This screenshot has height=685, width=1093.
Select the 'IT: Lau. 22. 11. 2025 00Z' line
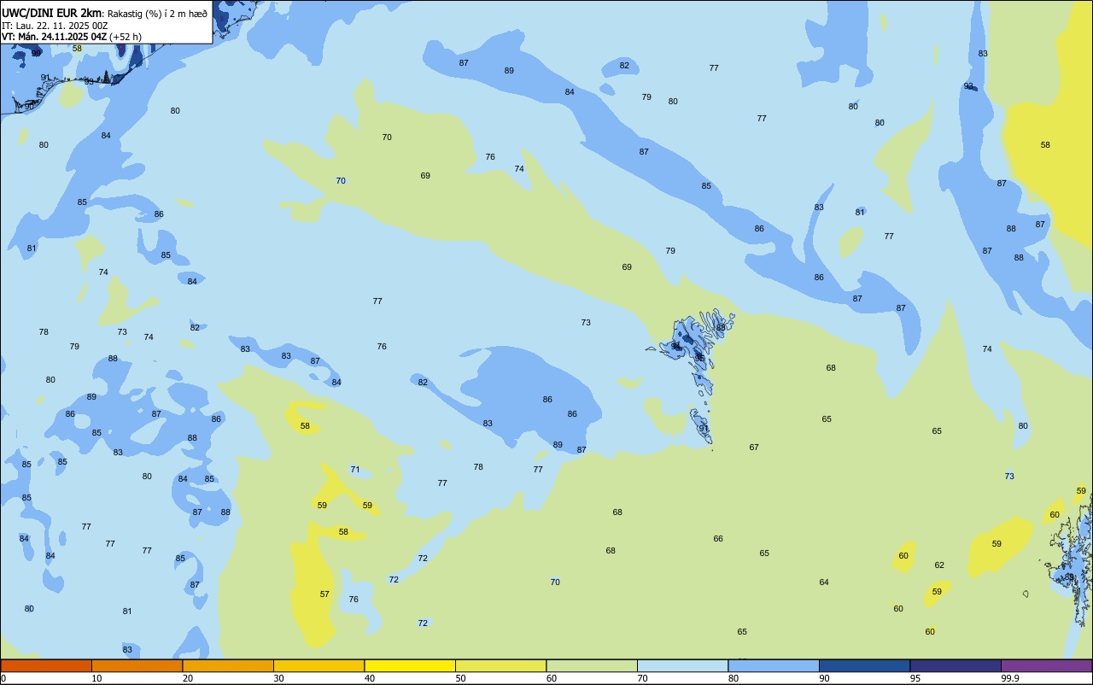55,26
